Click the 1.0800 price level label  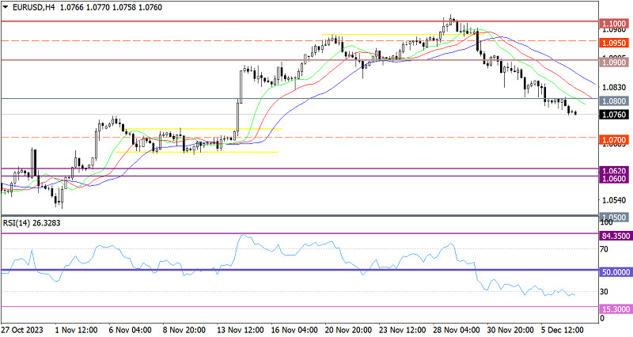(616, 101)
